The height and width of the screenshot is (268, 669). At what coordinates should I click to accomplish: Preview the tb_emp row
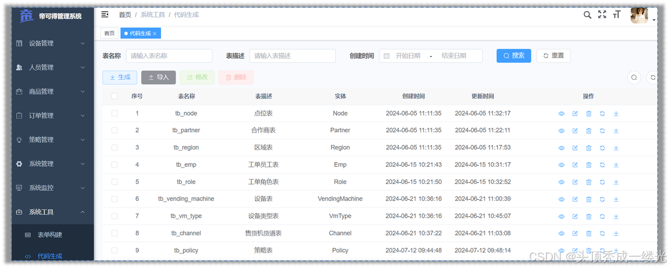point(561,165)
